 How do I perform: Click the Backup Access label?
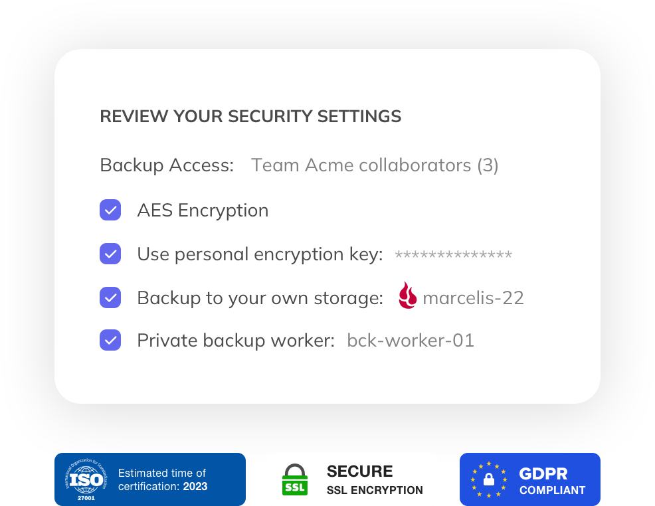(167, 165)
